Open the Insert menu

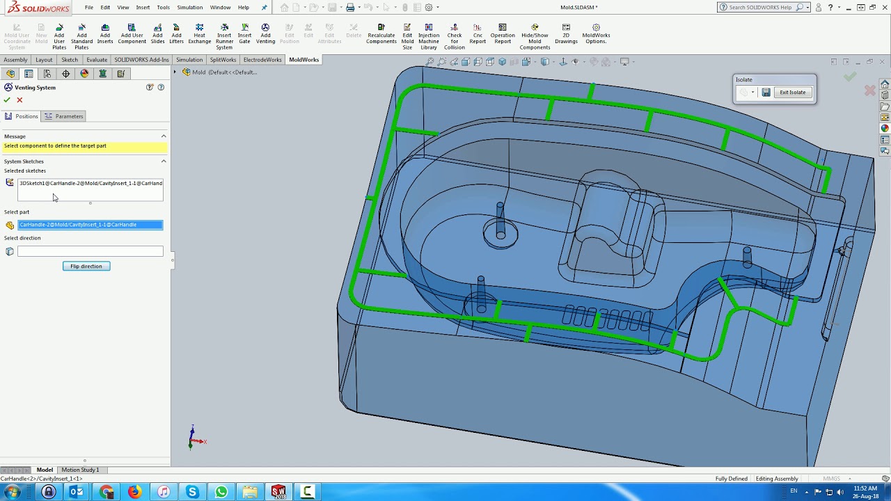tap(143, 8)
